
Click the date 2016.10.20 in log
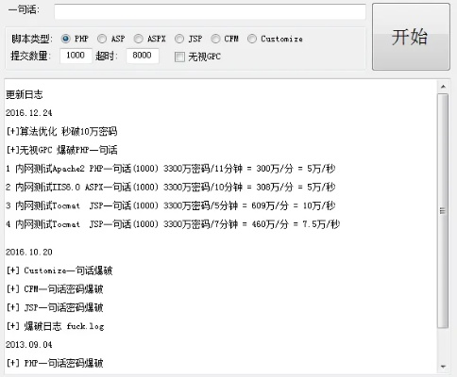[29, 252]
